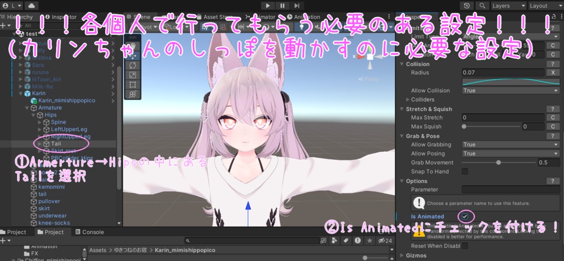The width and height of the screenshot is (564, 261).
Task: Expand the Gizmos section
Action: tap(402, 256)
